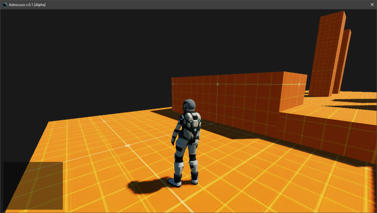
Task: Click the glowing grid intersection on the floor
Action: pyautogui.click(x=127, y=145)
